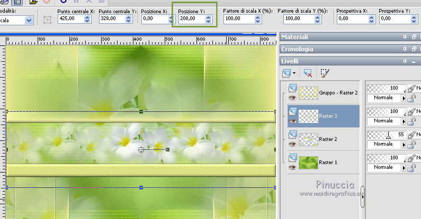
Task: Adjust Posizione X spinner arrows
Action: pos(171,18)
